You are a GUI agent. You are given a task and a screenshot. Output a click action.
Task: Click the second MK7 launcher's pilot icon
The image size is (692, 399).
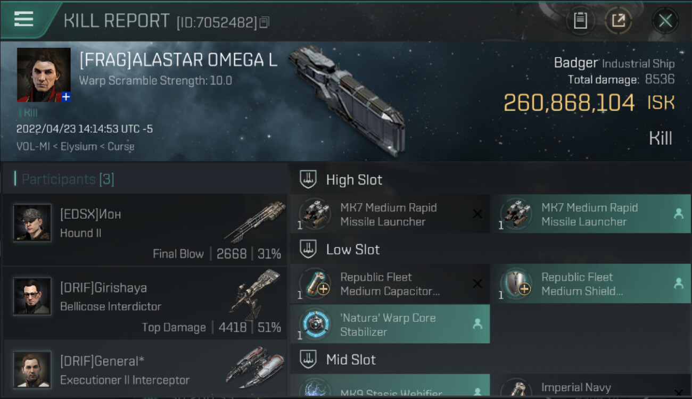[678, 214]
